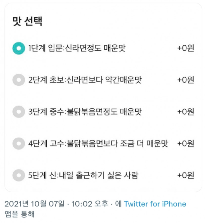Click the '앱을 통해' text
The height and width of the screenshot is (223, 205).
pos(19,214)
